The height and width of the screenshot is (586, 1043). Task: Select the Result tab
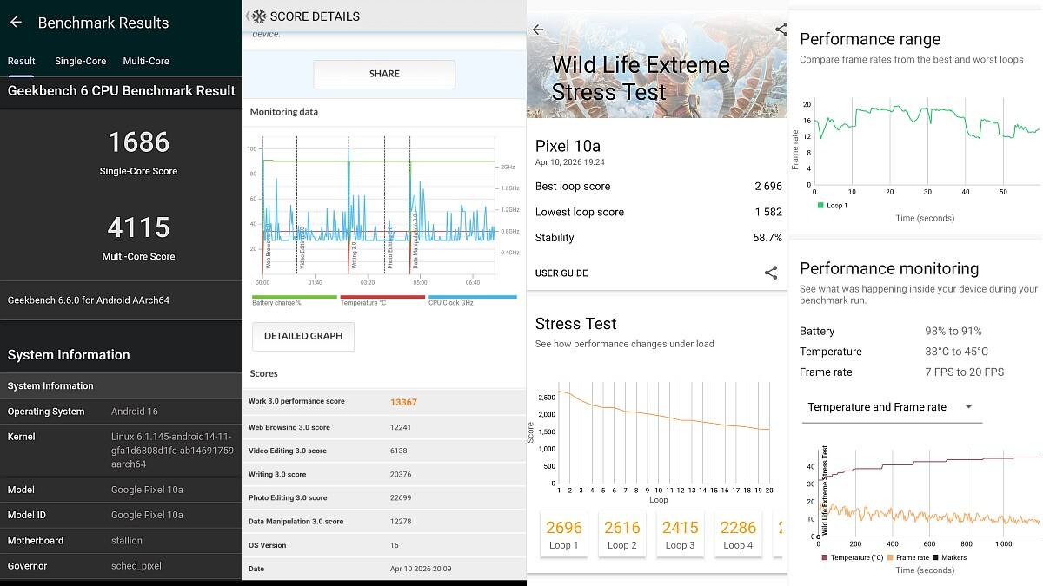[22, 61]
